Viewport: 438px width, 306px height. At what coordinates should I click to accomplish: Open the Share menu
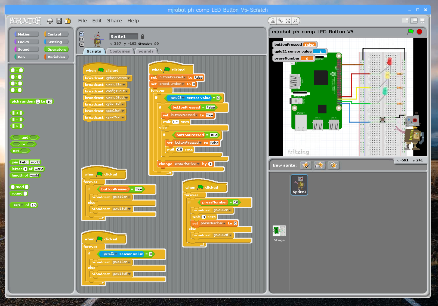click(x=114, y=20)
